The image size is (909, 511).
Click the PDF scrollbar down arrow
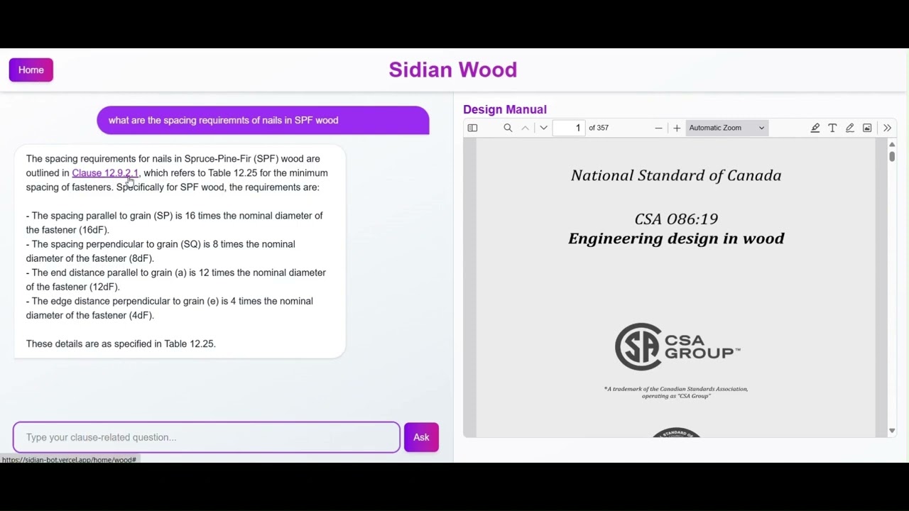coord(892,431)
